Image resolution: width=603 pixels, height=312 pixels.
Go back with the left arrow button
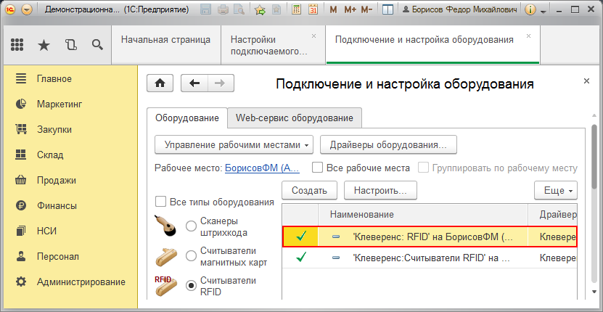194,83
